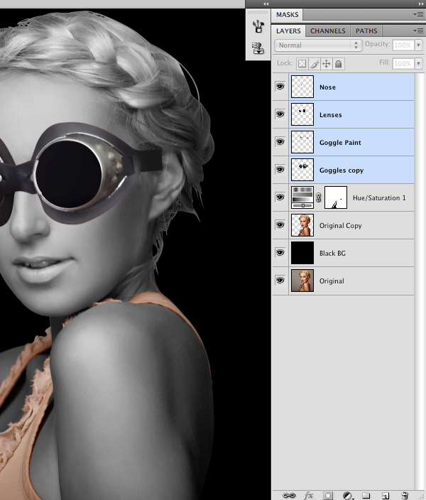The width and height of the screenshot is (426, 500).
Task: Select the Hue/Saturation 1 layer name
Action: 379,197
